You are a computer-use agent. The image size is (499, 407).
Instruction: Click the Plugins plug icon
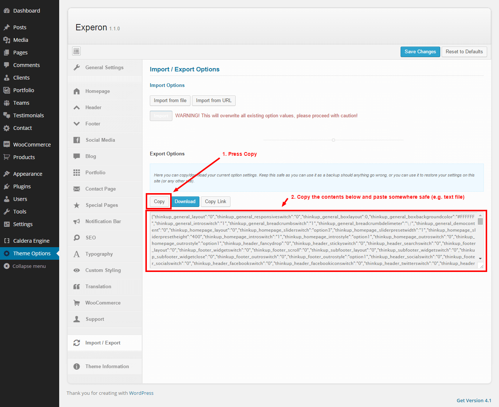coord(7,186)
